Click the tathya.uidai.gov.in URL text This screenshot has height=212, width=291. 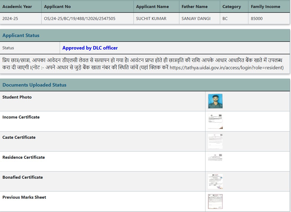click(x=227, y=67)
